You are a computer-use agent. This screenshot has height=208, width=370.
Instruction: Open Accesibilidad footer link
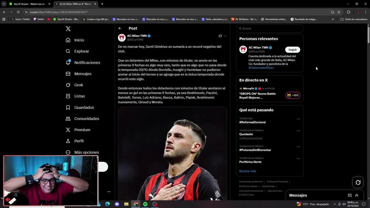[268, 186]
